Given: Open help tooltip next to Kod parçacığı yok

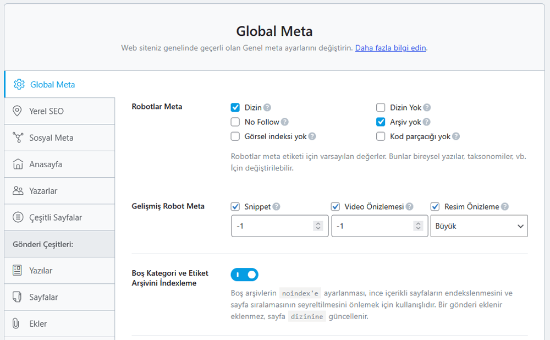Looking at the screenshot, I should [x=456, y=136].
